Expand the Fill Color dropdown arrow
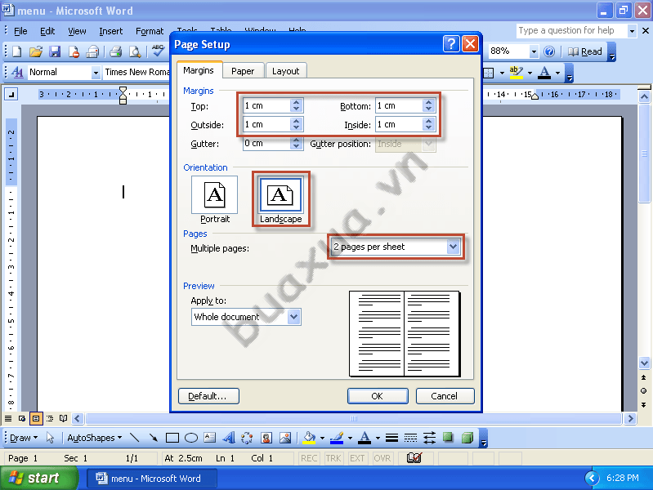653x490 pixels. tap(322, 438)
